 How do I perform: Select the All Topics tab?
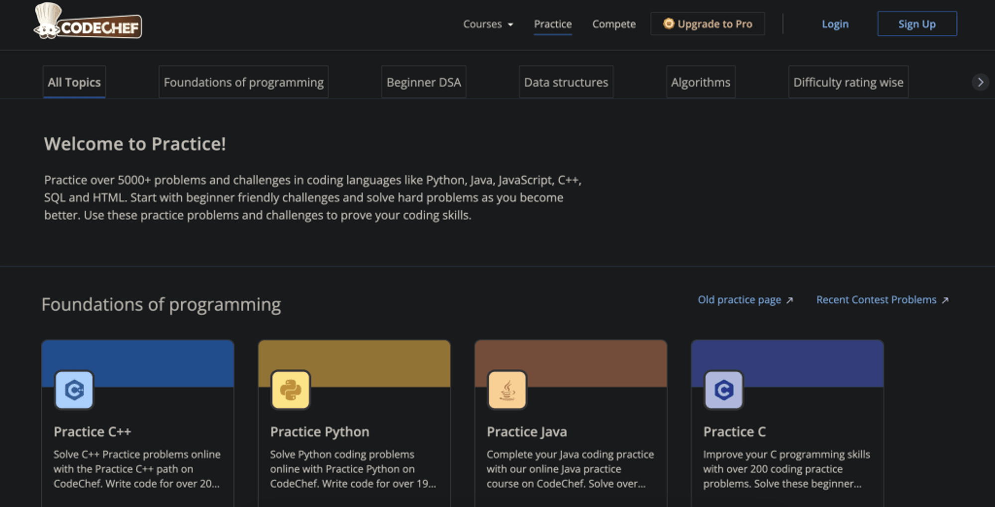click(x=74, y=82)
